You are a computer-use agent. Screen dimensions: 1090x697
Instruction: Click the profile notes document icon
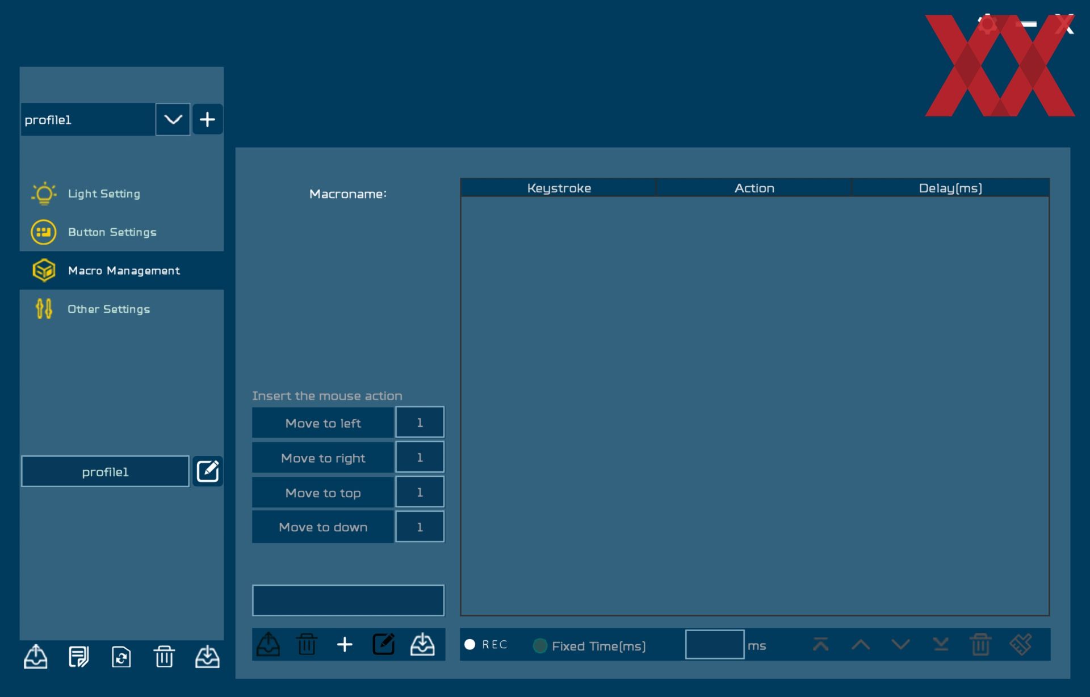(x=78, y=657)
